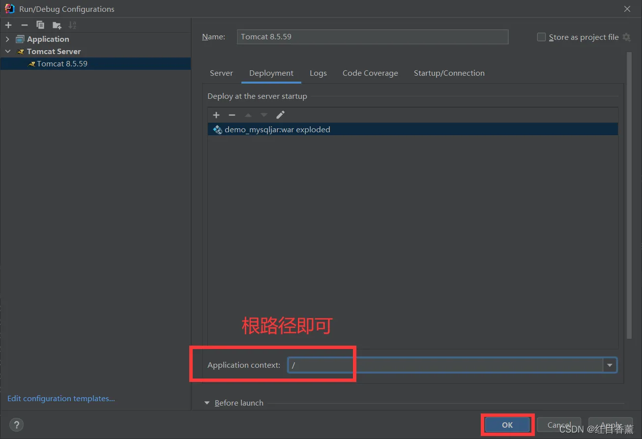Create a new configuration folder

tap(57, 25)
